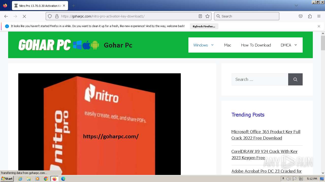This screenshot has width=325, height=182.
Task: Click the Trending Posts heading
Action: coord(248,115)
